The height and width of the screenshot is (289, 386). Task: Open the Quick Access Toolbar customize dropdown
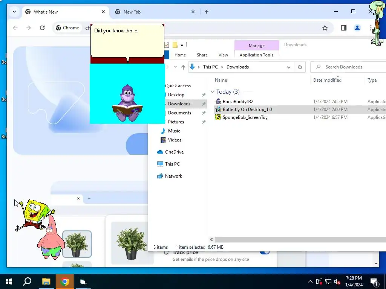pos(182,45)
